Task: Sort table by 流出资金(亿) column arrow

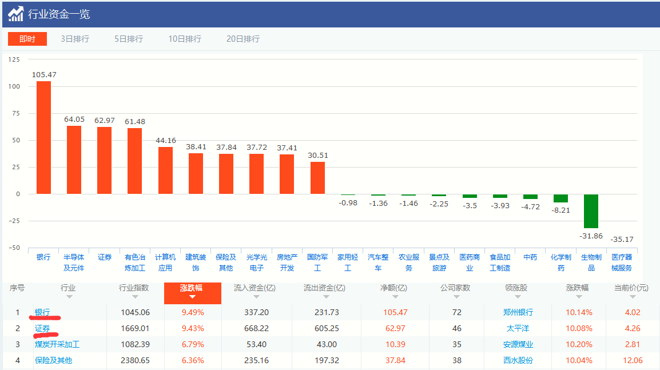Action: click(x=326, y=297)
